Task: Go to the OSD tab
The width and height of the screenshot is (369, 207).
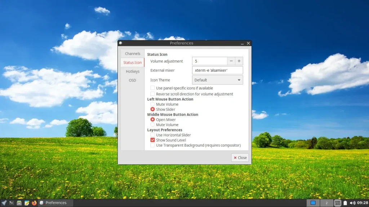Action: (133, 80)
